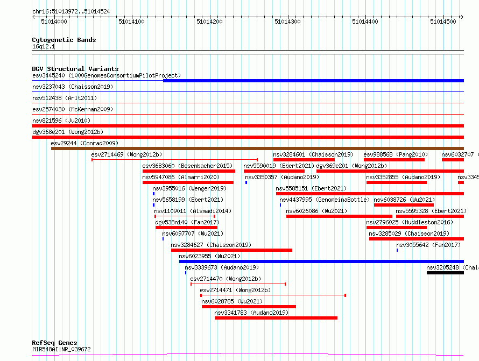The width and height of the screenshot is (479, 361).
Task: Click the Cytogenetic Bands track title
Action: pos(64,40)
